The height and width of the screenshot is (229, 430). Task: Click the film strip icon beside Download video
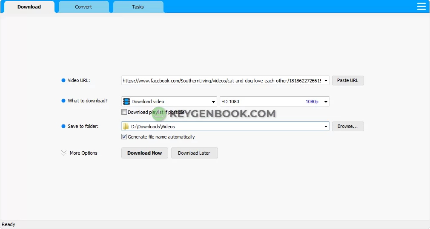pyautogui.click(x=126, y=102)
